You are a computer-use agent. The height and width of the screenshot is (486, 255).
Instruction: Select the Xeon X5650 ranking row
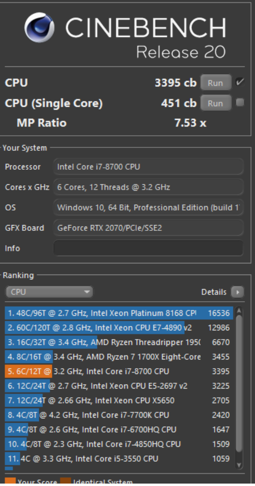(x=119, y=401)
